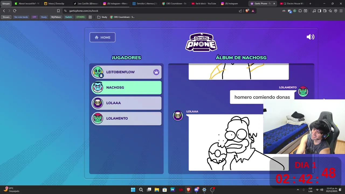Switch to the Inbox | Donoclip tab
The image size is (345, 194).
(x=56, y=4)
